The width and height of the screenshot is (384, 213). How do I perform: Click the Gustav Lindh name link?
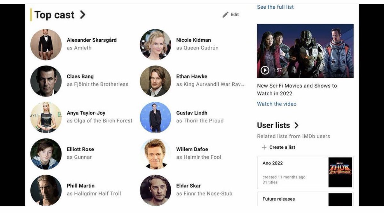coord(192,113)
